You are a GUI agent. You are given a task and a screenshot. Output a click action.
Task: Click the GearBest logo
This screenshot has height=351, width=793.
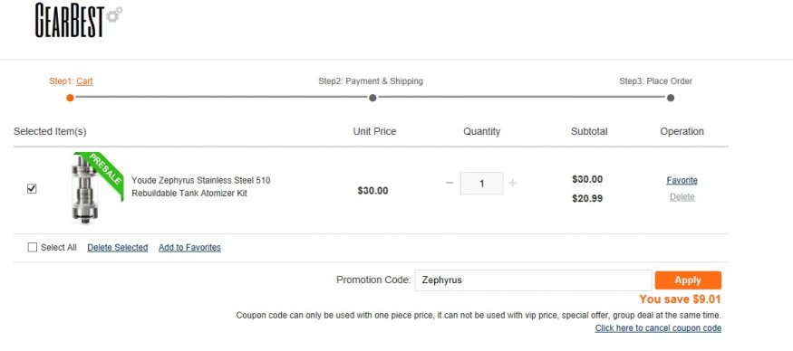[x=78, y=20]
